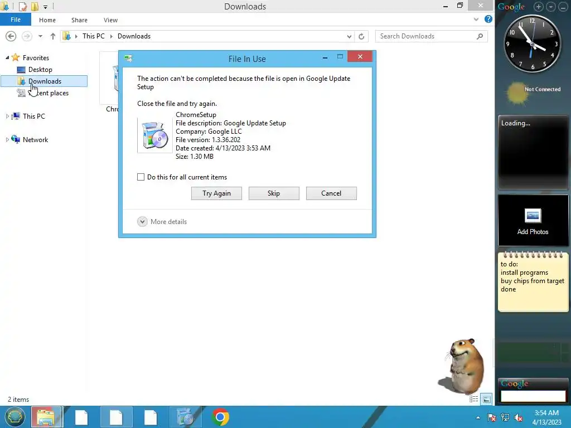Click the Try Again button

(x=216, y=193)
